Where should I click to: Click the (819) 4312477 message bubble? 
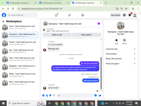click(54, 88)
